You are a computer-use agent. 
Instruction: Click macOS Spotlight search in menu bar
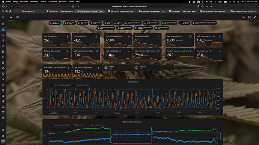pyautogui.click(x=234, y=1)
